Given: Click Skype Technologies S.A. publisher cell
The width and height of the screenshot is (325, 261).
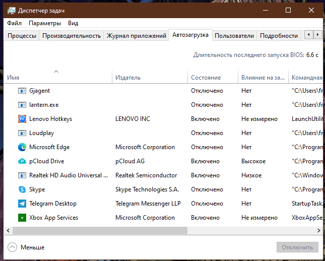Looking at the screenshot, I should click(x=147, y=189).
